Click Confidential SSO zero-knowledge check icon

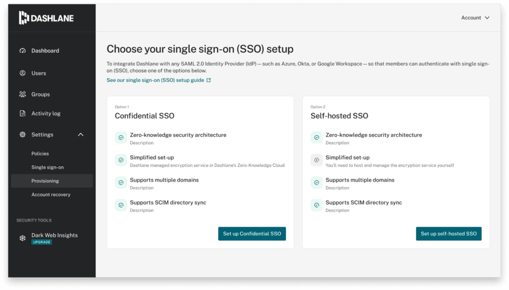tap(121, 138)
